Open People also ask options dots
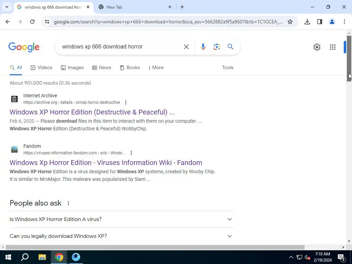Image resolution: width=352 pixels, height=264 pixels. point(68,203)
